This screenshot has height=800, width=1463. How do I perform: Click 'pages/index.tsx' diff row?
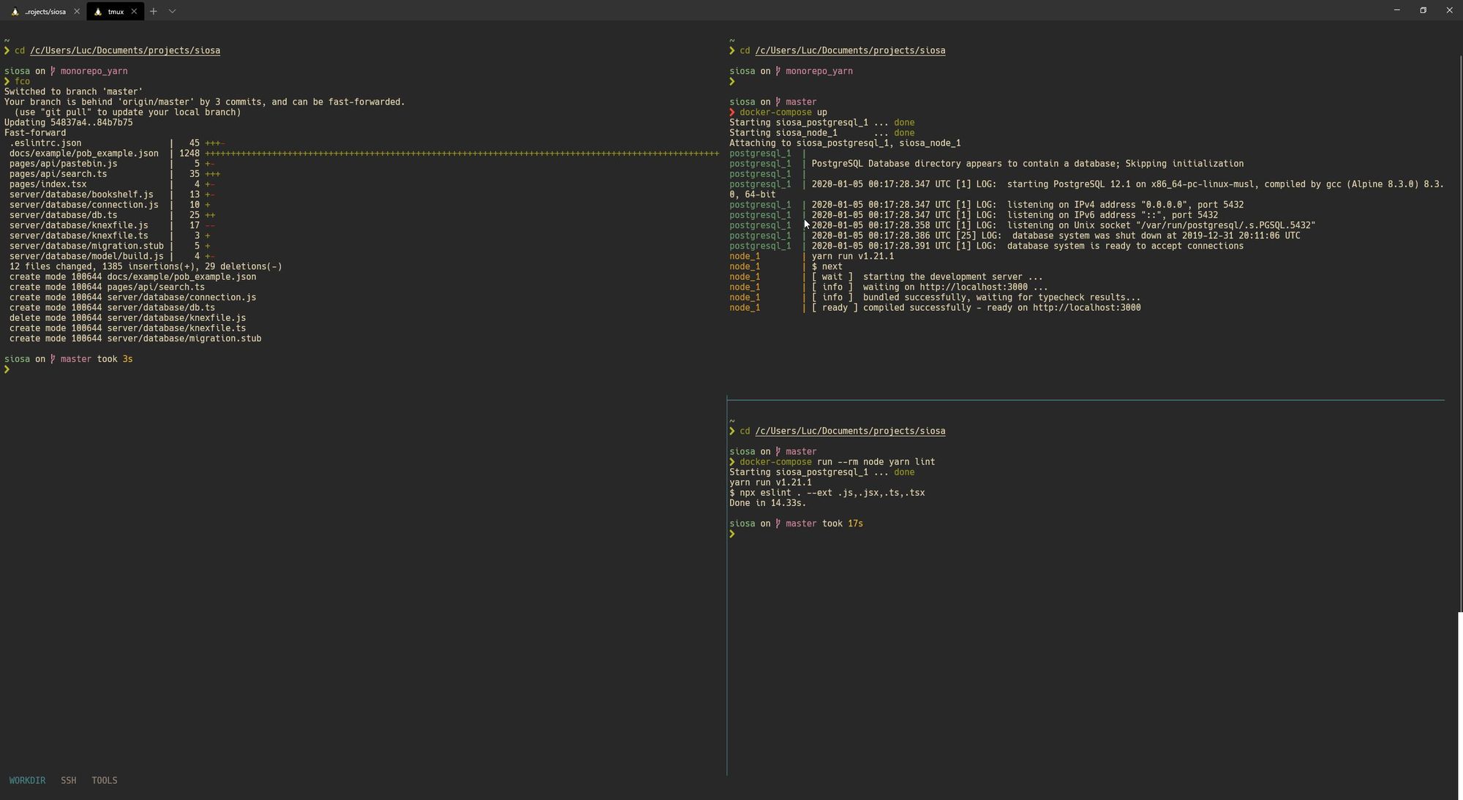point(111,184)
